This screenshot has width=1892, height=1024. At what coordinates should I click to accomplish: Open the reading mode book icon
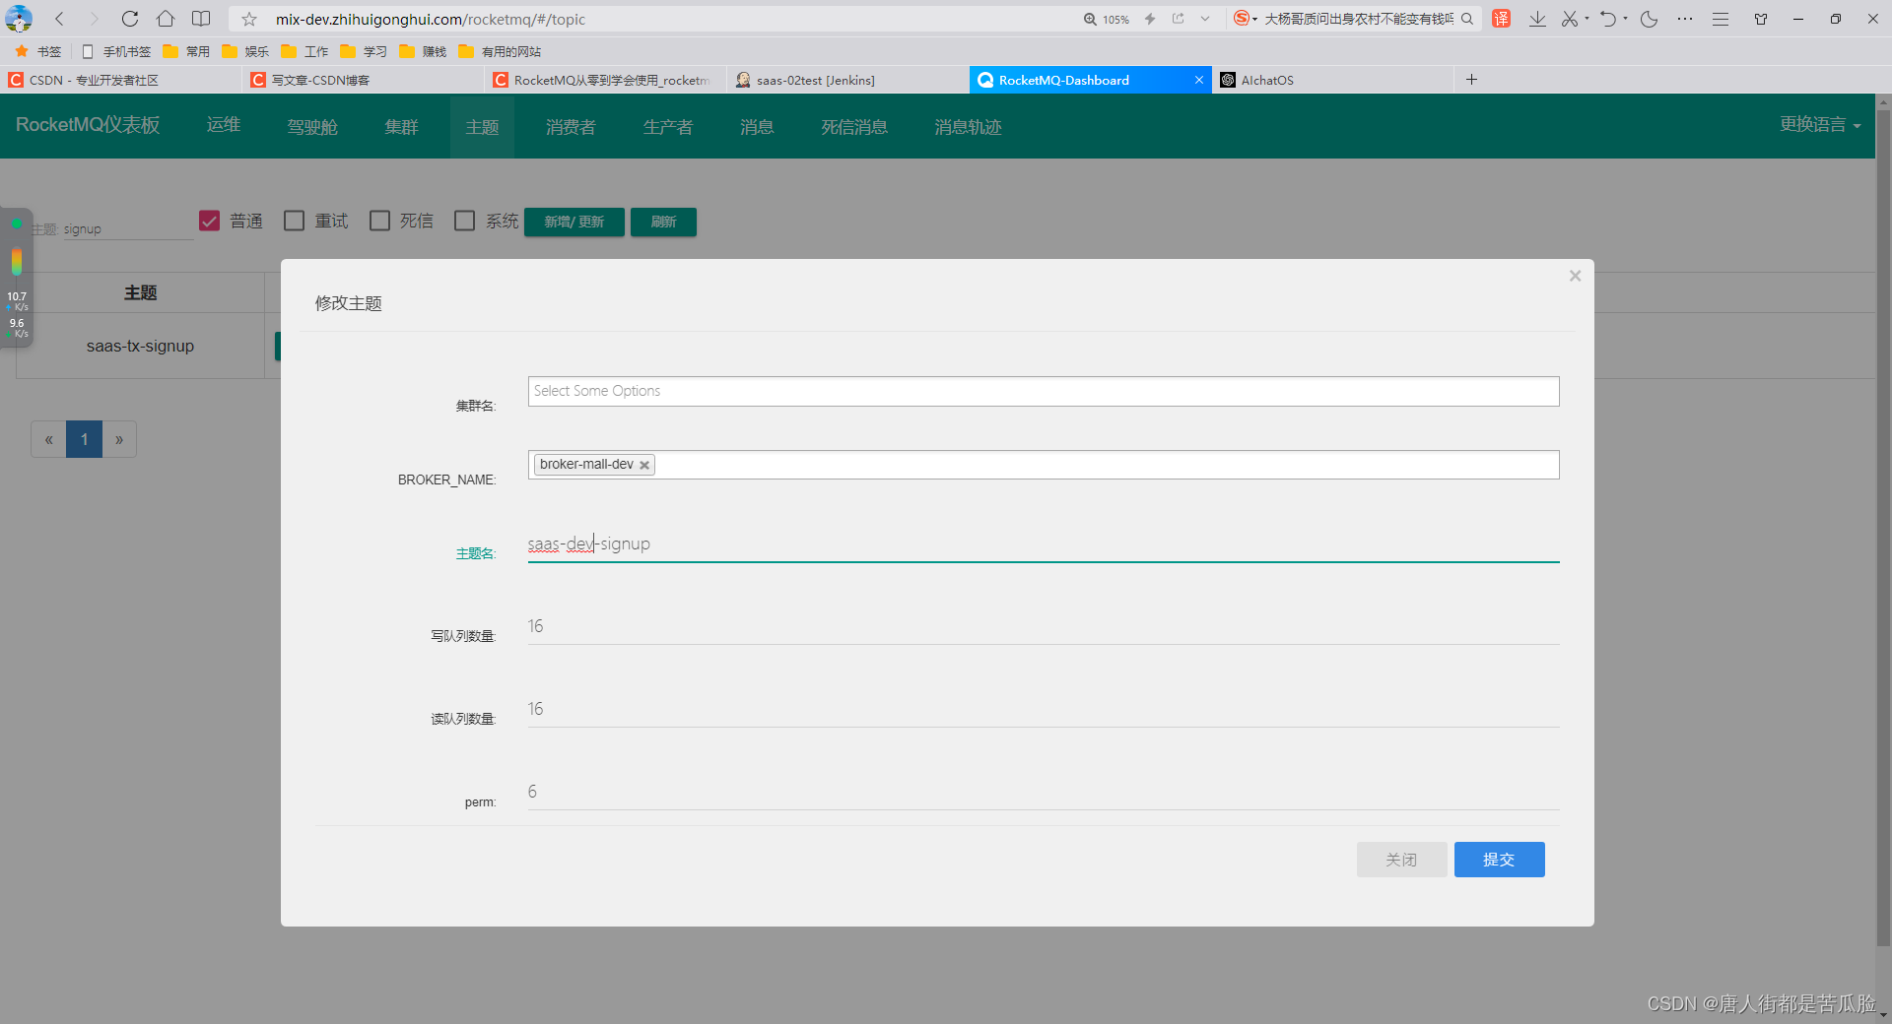point(201,19)
